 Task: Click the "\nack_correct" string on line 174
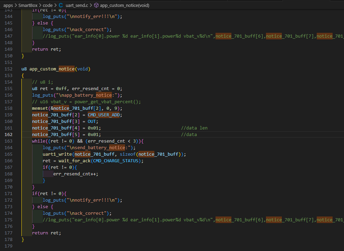coord(86,213)
